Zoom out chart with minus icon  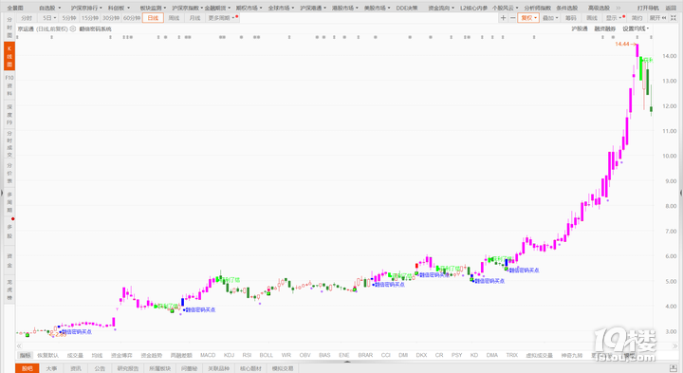(x=512, y=18)
